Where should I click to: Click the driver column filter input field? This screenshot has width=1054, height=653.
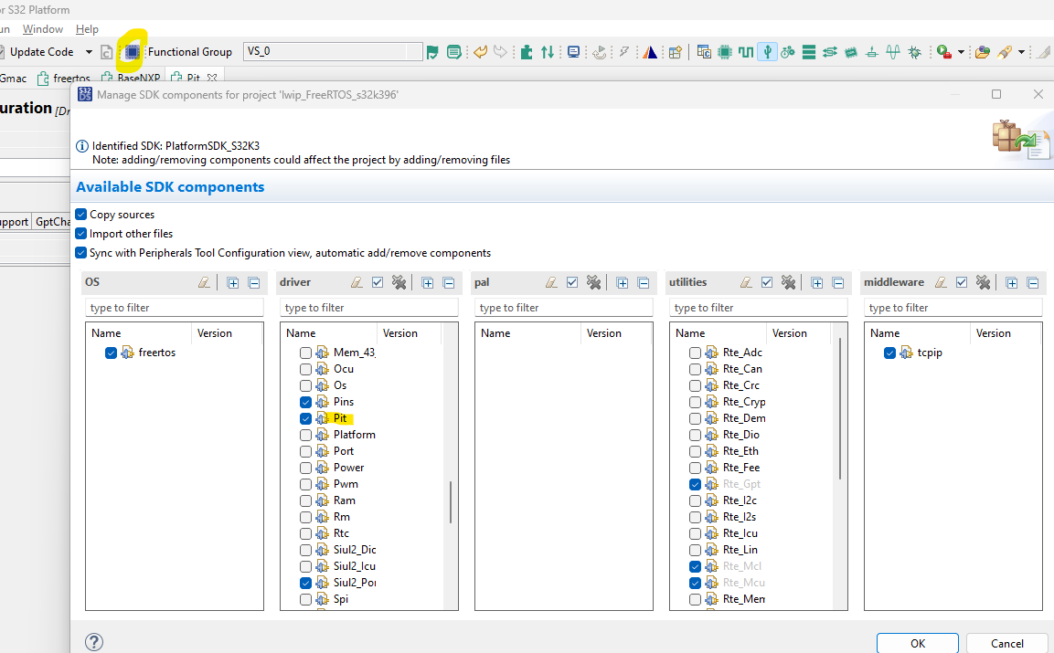[x=368, y=307]
